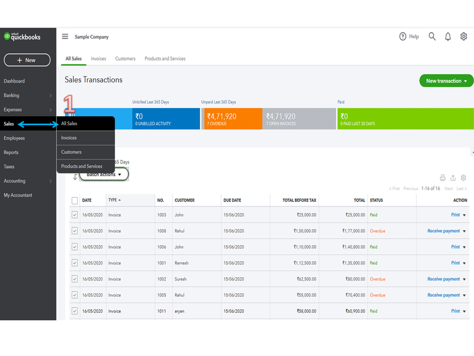Open the settings gear in header

[464, 37]
